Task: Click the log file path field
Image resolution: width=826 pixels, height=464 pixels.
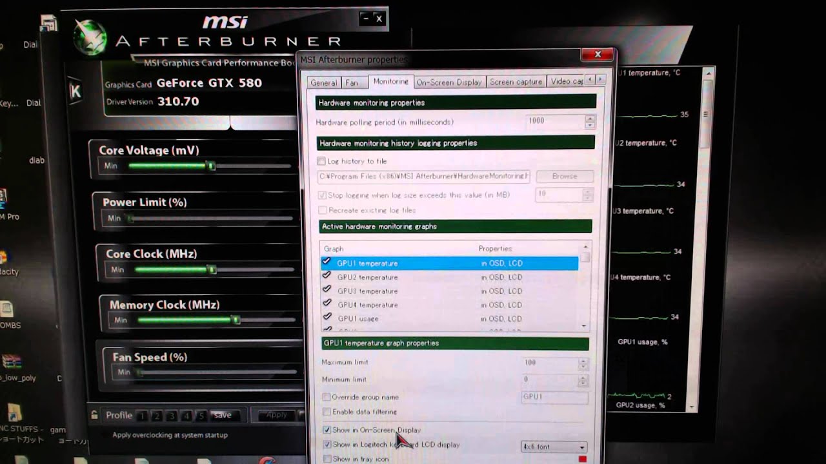Action: coord(424,176)
